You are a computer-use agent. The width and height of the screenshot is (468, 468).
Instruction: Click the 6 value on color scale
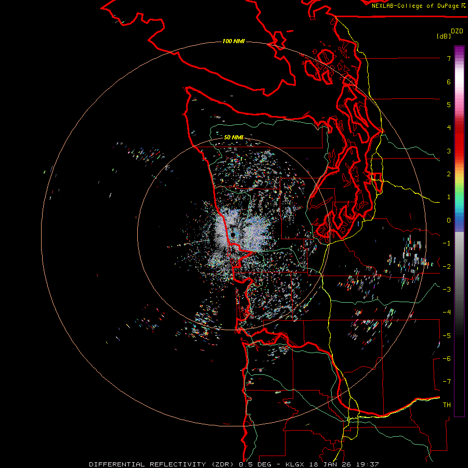[449, 82]
